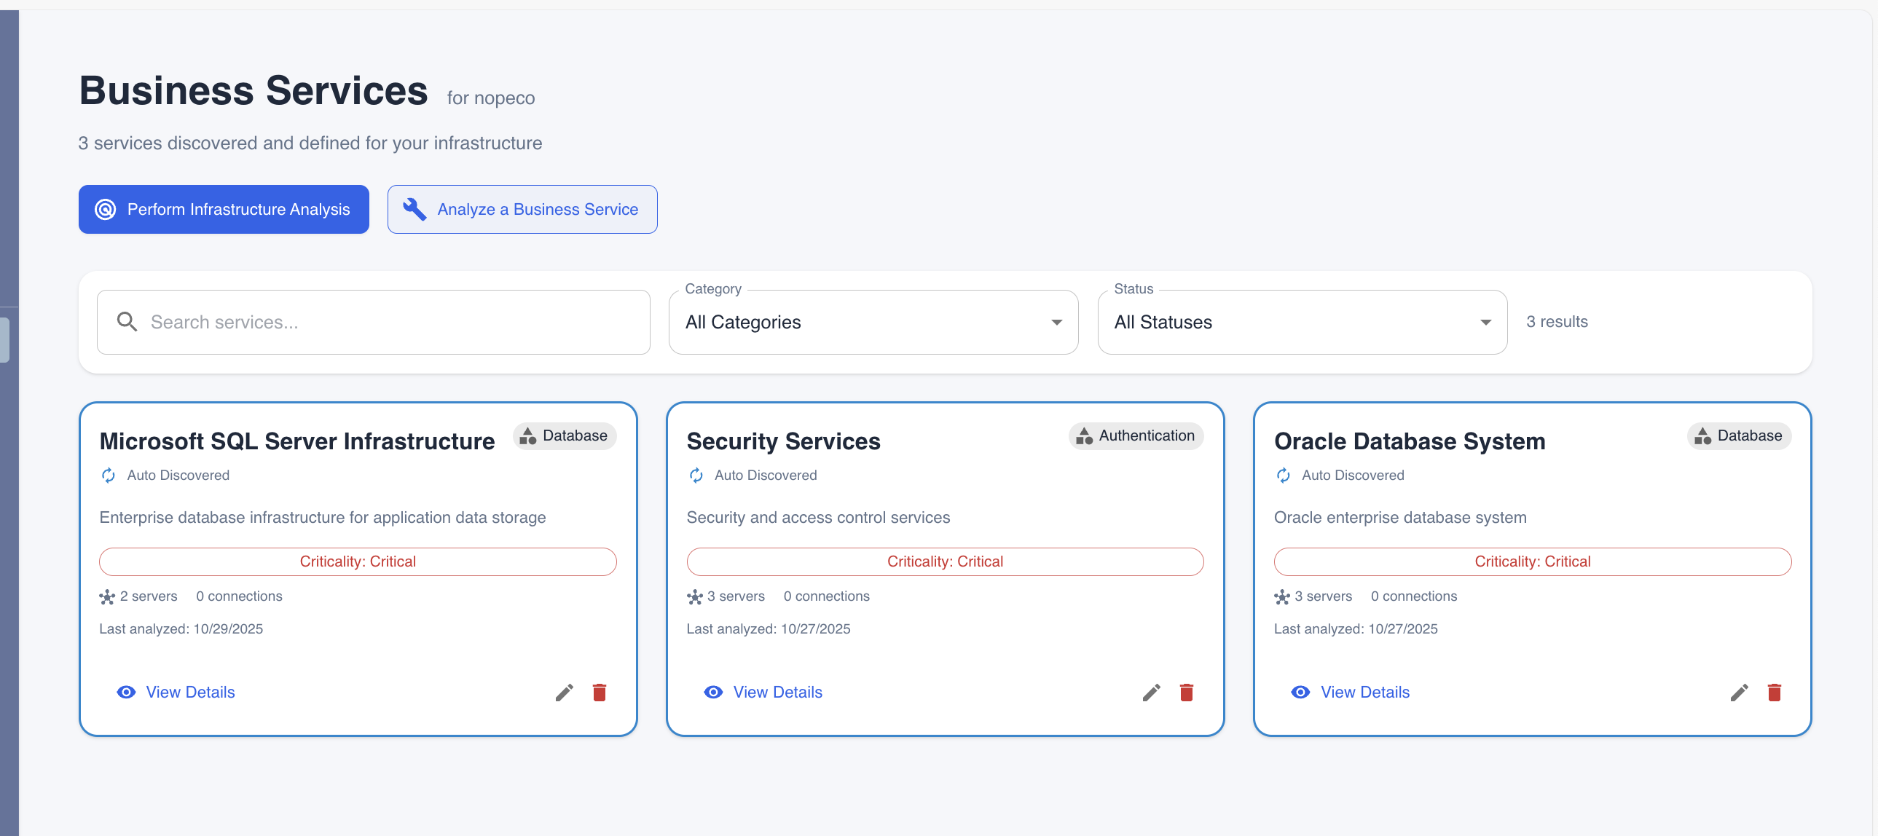Click the servers network icon on Oracle Database System
Viewport: 1878px width, 836px height.
[x=1283, y=596]
